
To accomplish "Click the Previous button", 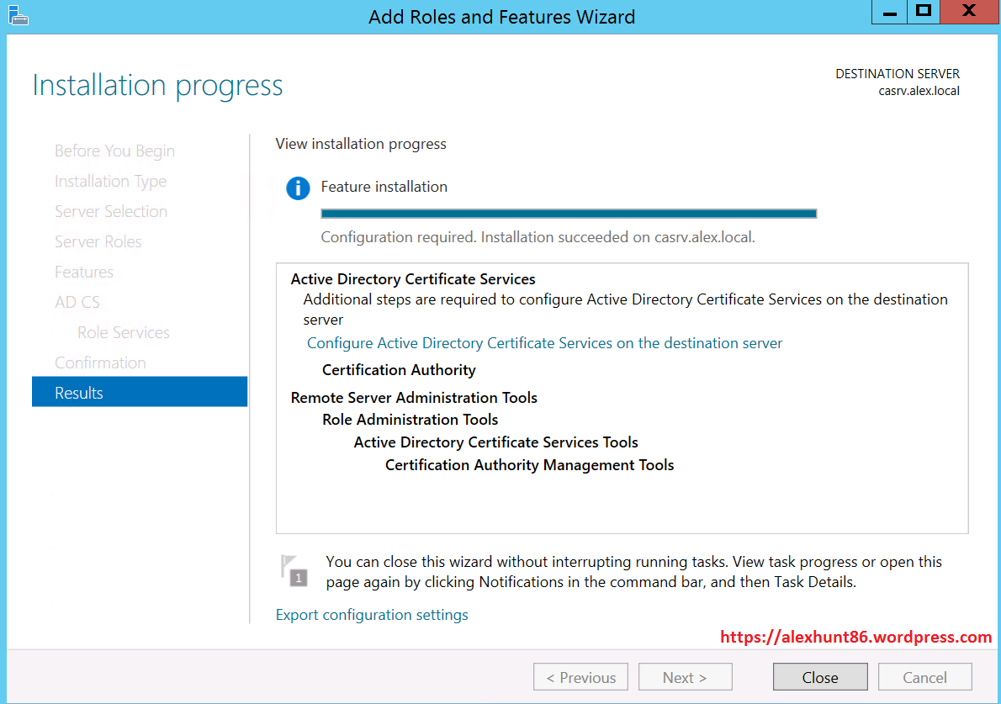I will point(581,677).
